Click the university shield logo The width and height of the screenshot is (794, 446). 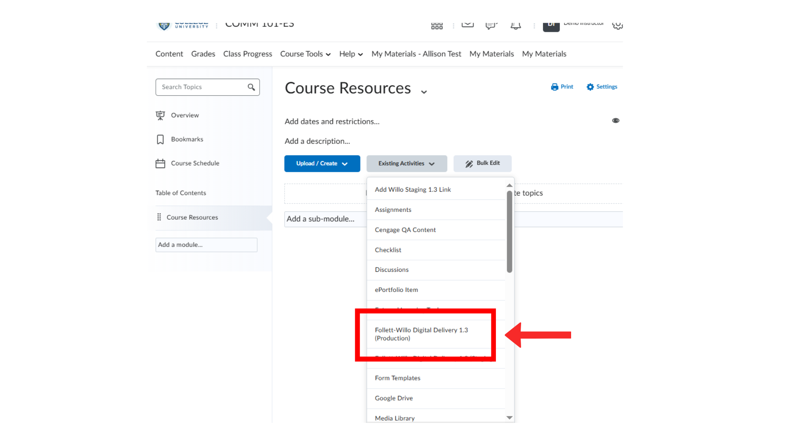164,26
